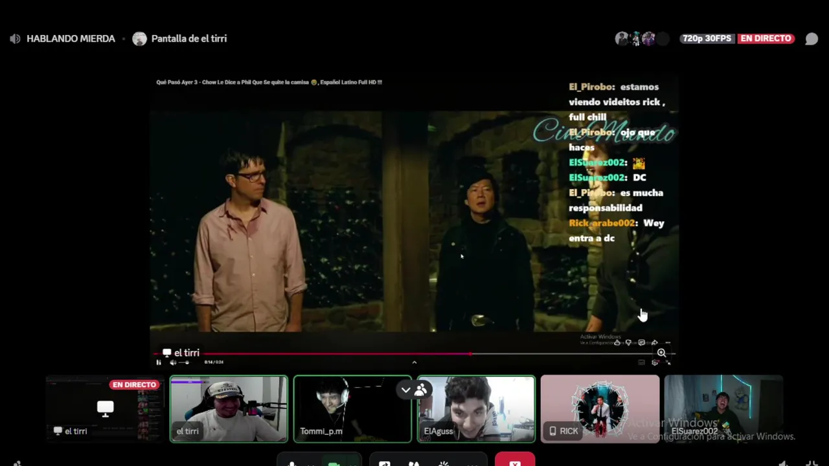Image resolution: width=829 pixels, height=466 pixels.
Task: Toggle call fullscreen icon at bottom-right
Action: (x=812, y=463)
